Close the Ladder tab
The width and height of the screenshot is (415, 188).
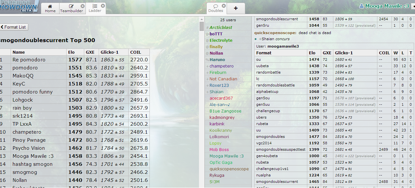103,6
